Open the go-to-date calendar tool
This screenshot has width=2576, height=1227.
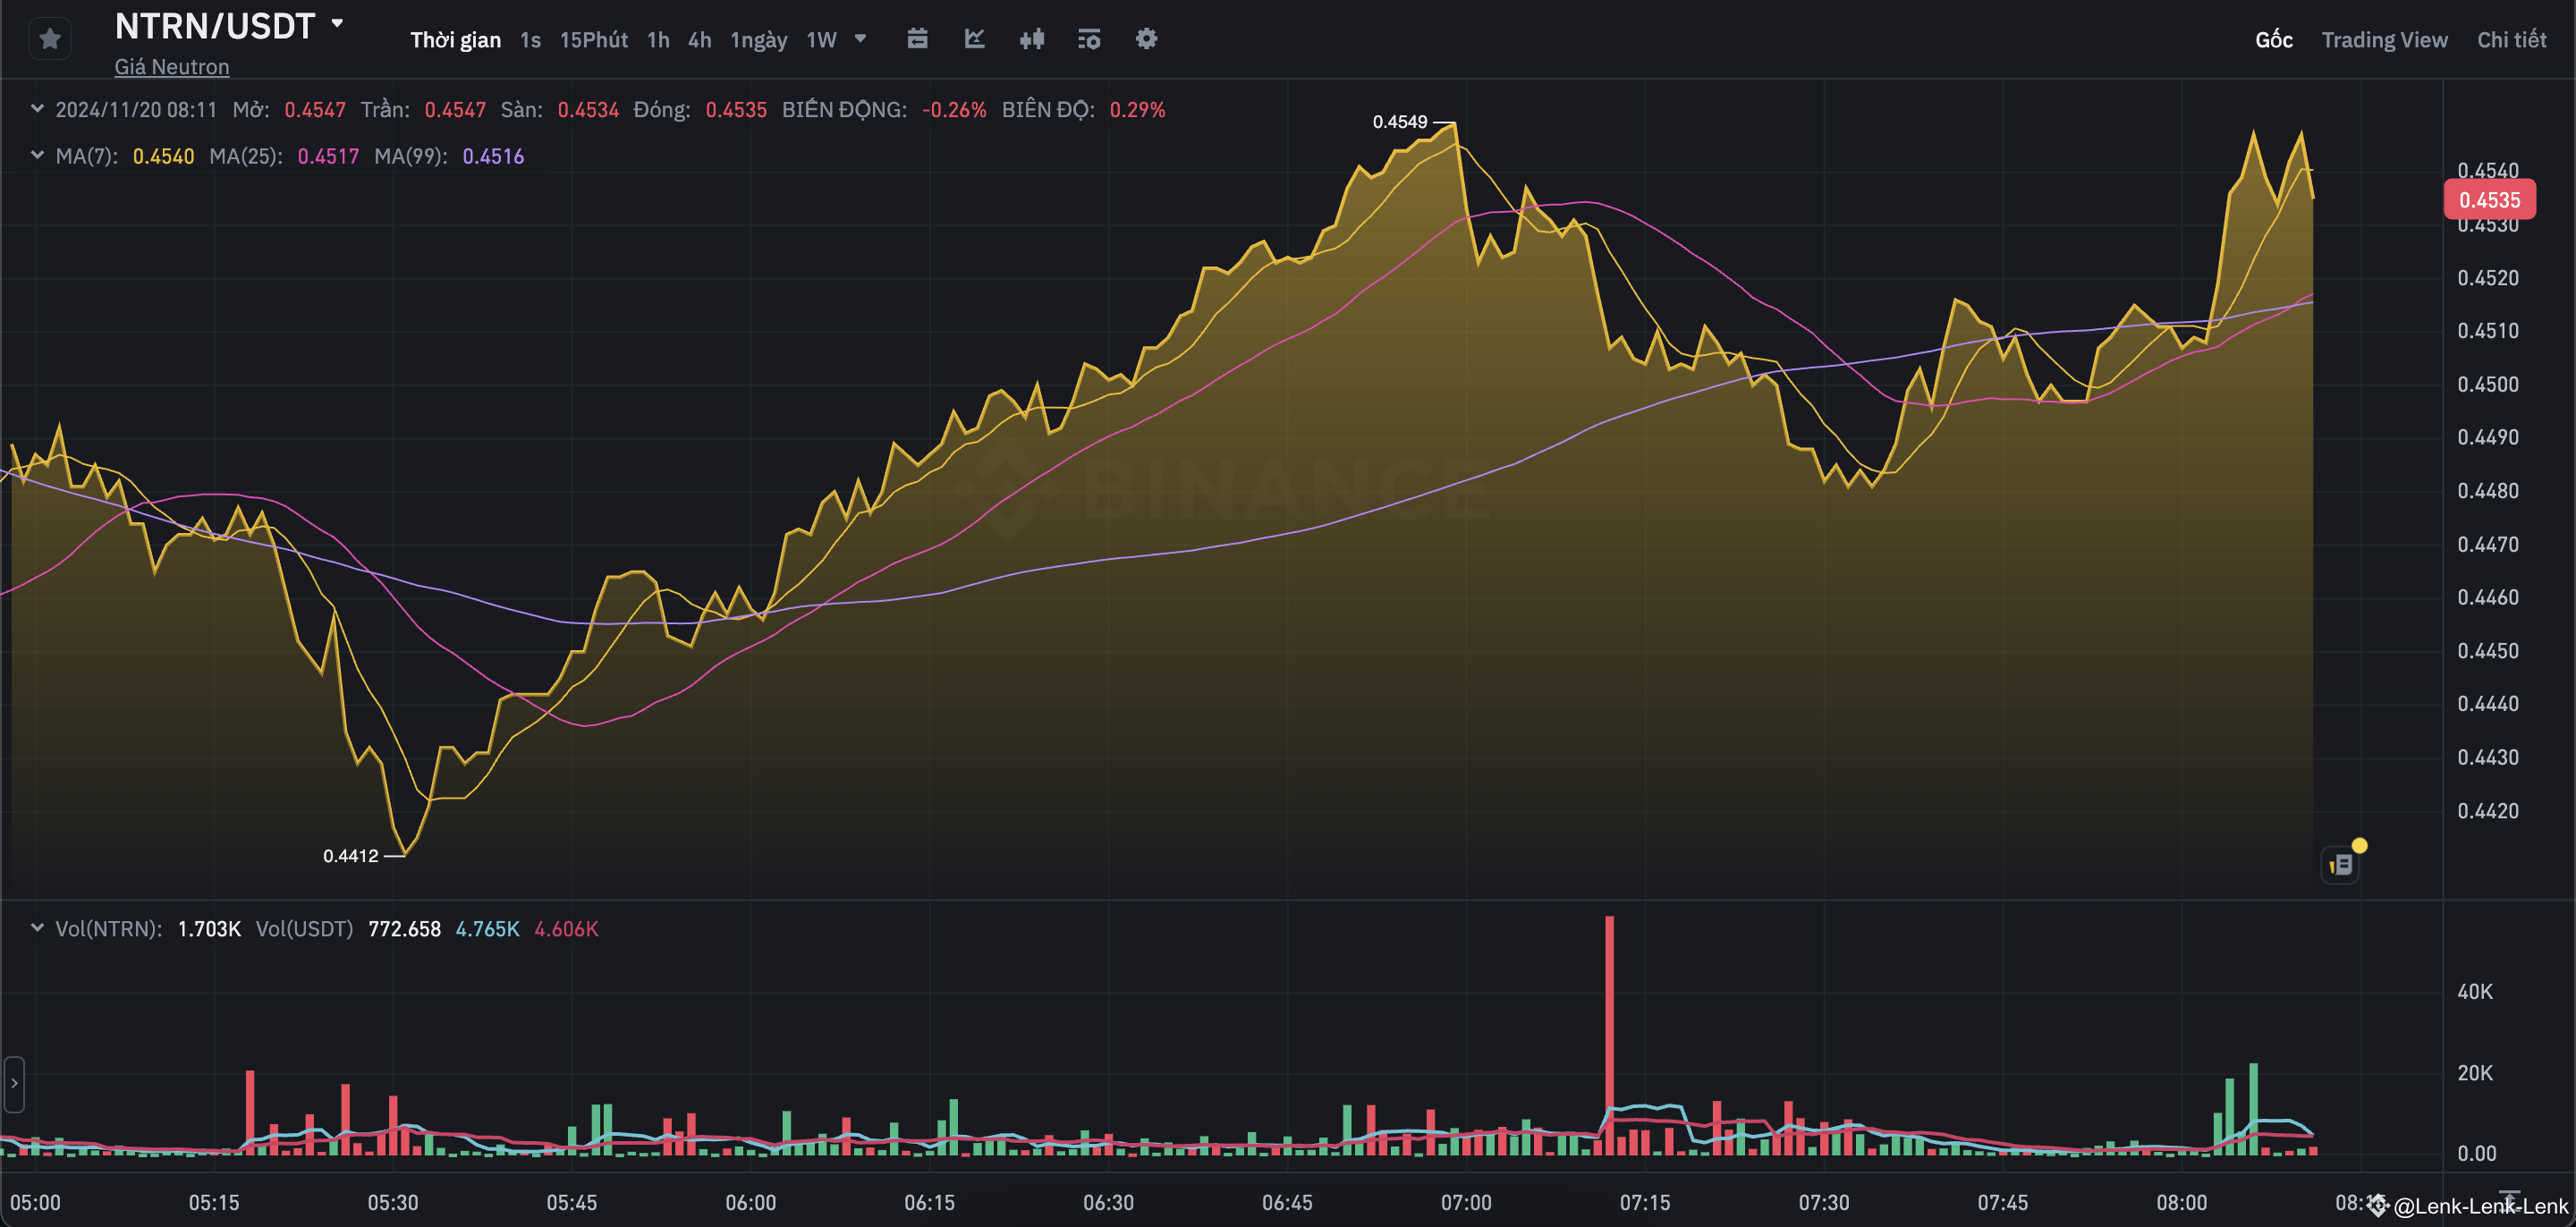pos(917,39)
